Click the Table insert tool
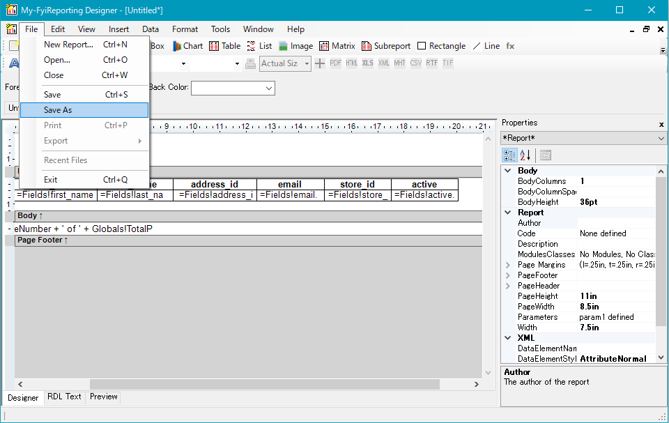The image size is (669, 423). click(224, 46)
